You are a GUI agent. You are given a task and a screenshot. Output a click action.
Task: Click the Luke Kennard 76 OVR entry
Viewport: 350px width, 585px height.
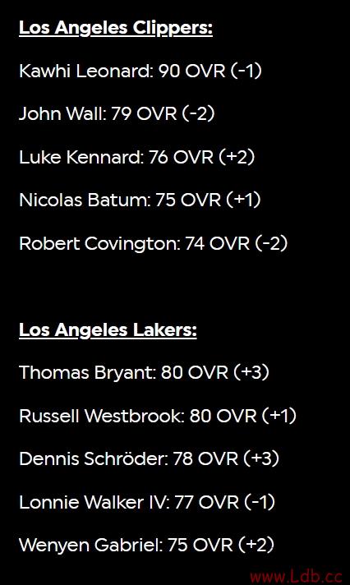coord(137,157)
